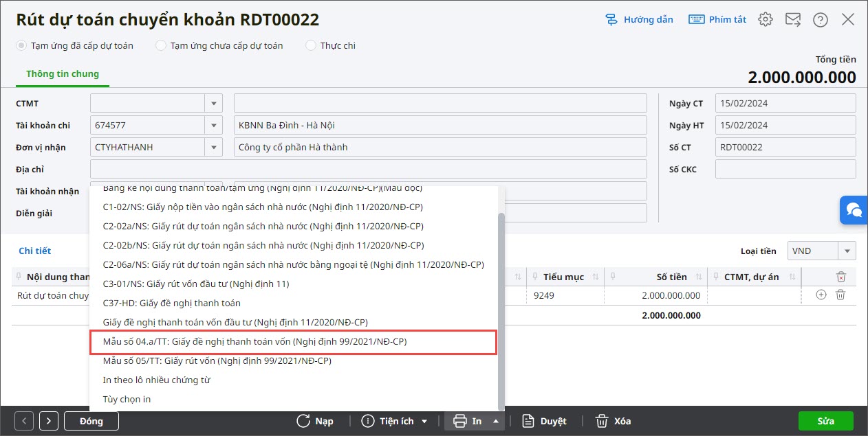This screenshot has width=868, height=436.
Task: Click the Đóng button
Action: coord(91,421)
